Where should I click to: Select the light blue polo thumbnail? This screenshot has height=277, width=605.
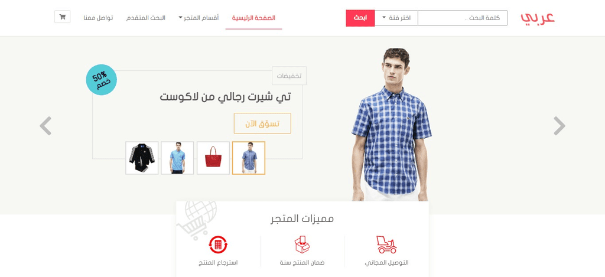[x=177, y=158]
